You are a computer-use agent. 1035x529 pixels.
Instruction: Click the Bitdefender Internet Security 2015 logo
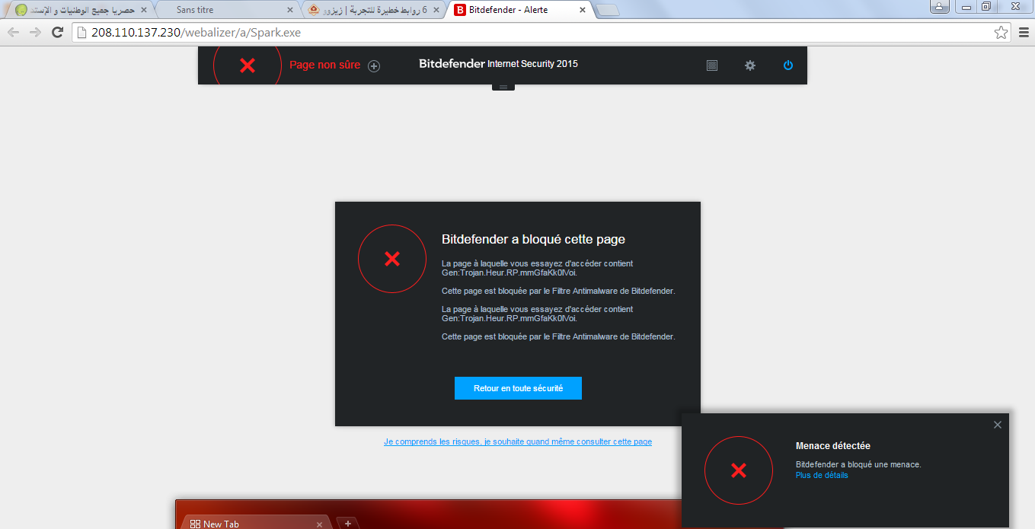(498, 64)
